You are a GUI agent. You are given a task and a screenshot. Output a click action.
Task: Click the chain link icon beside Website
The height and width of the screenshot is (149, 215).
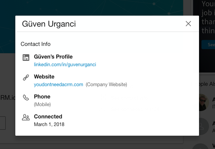point(26,77)
